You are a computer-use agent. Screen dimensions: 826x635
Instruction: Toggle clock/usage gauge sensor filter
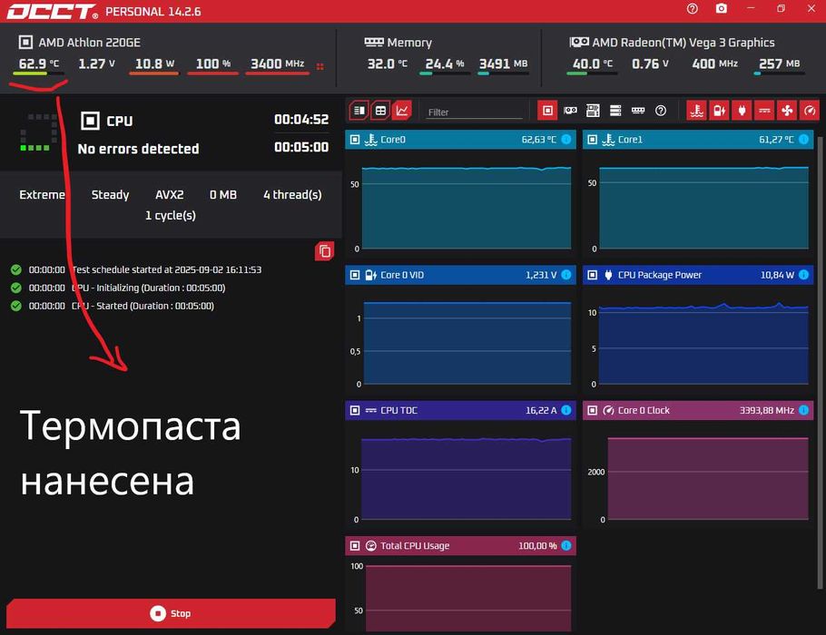point(810,111)
